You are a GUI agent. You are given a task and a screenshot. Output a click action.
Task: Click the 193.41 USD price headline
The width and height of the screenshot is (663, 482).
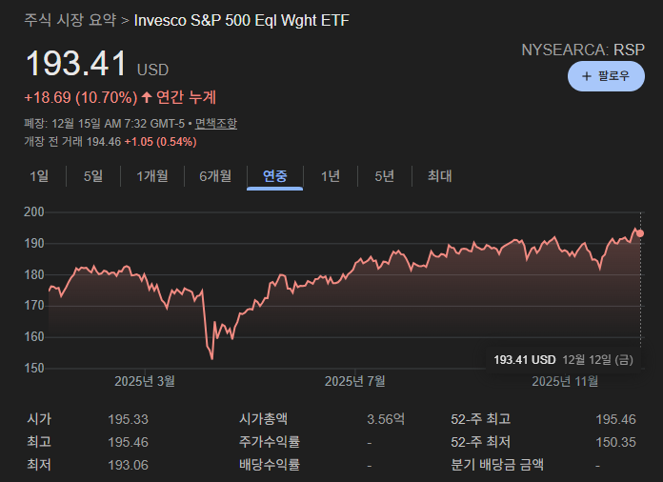pos(97,64)
